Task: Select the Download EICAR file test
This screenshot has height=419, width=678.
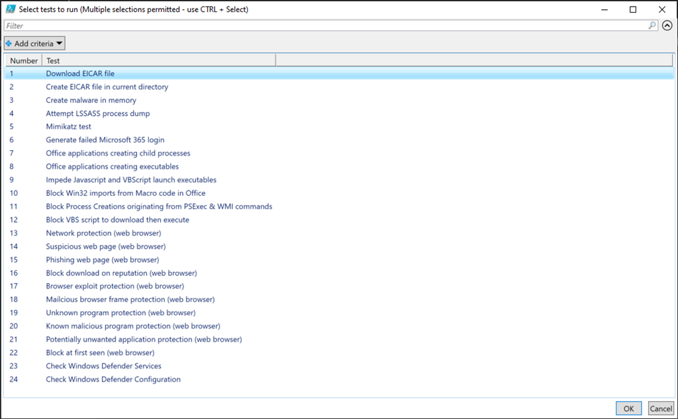Action: (x=80, y=73)
